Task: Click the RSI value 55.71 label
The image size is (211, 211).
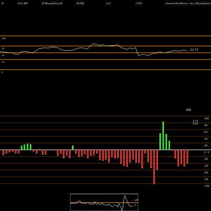Action: 194,50
